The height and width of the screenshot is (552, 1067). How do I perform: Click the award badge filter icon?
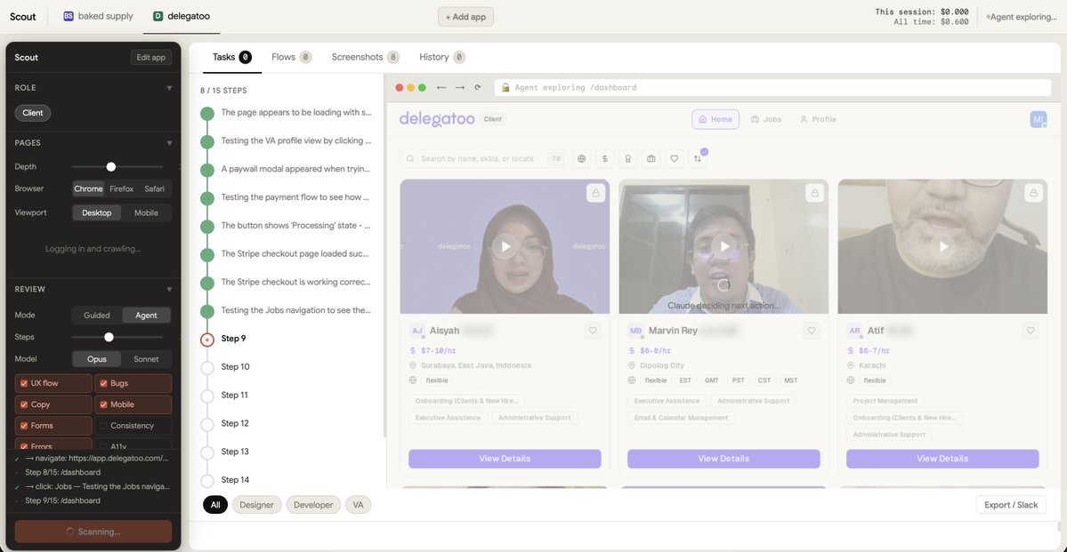628,158
